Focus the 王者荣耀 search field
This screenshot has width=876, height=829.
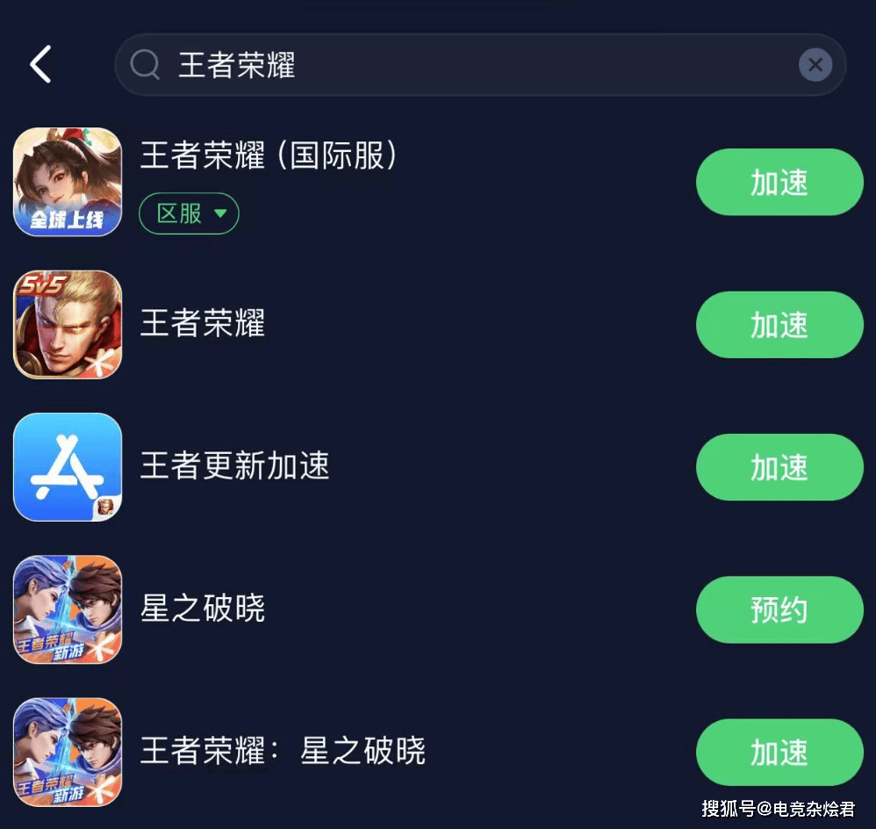click(x=480, y=65)
